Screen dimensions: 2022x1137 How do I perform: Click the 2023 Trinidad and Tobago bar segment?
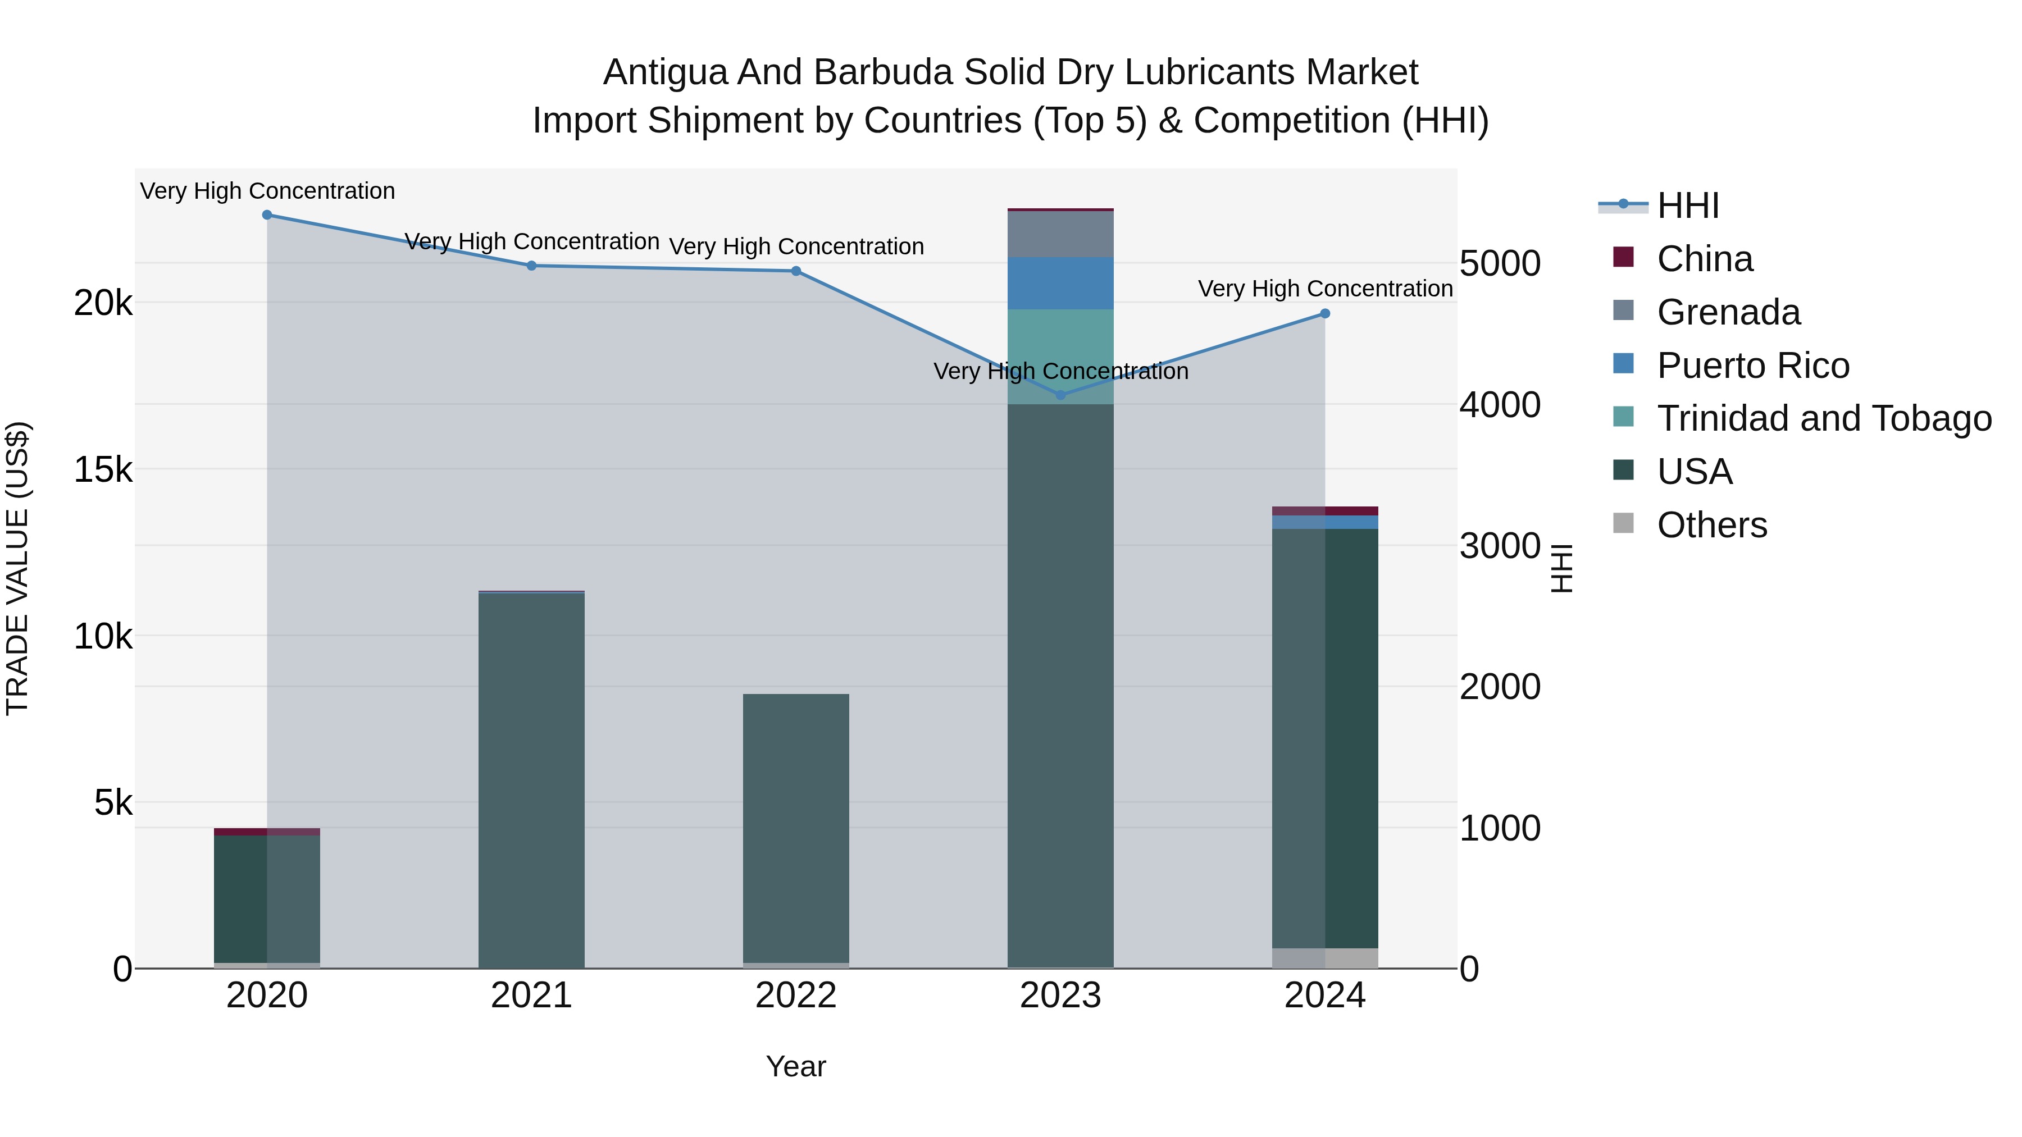[x=1060, y=357]
